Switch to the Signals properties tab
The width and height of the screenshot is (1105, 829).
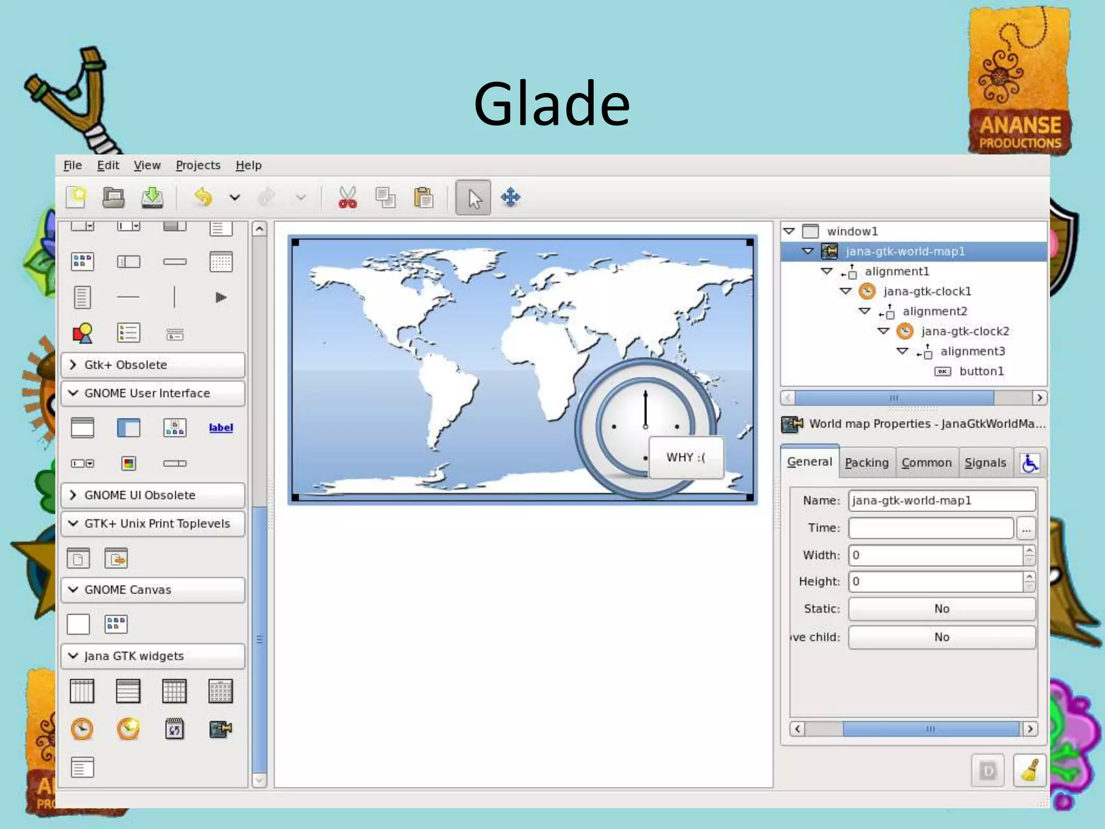pyautogui.click(x=985, y=463)
